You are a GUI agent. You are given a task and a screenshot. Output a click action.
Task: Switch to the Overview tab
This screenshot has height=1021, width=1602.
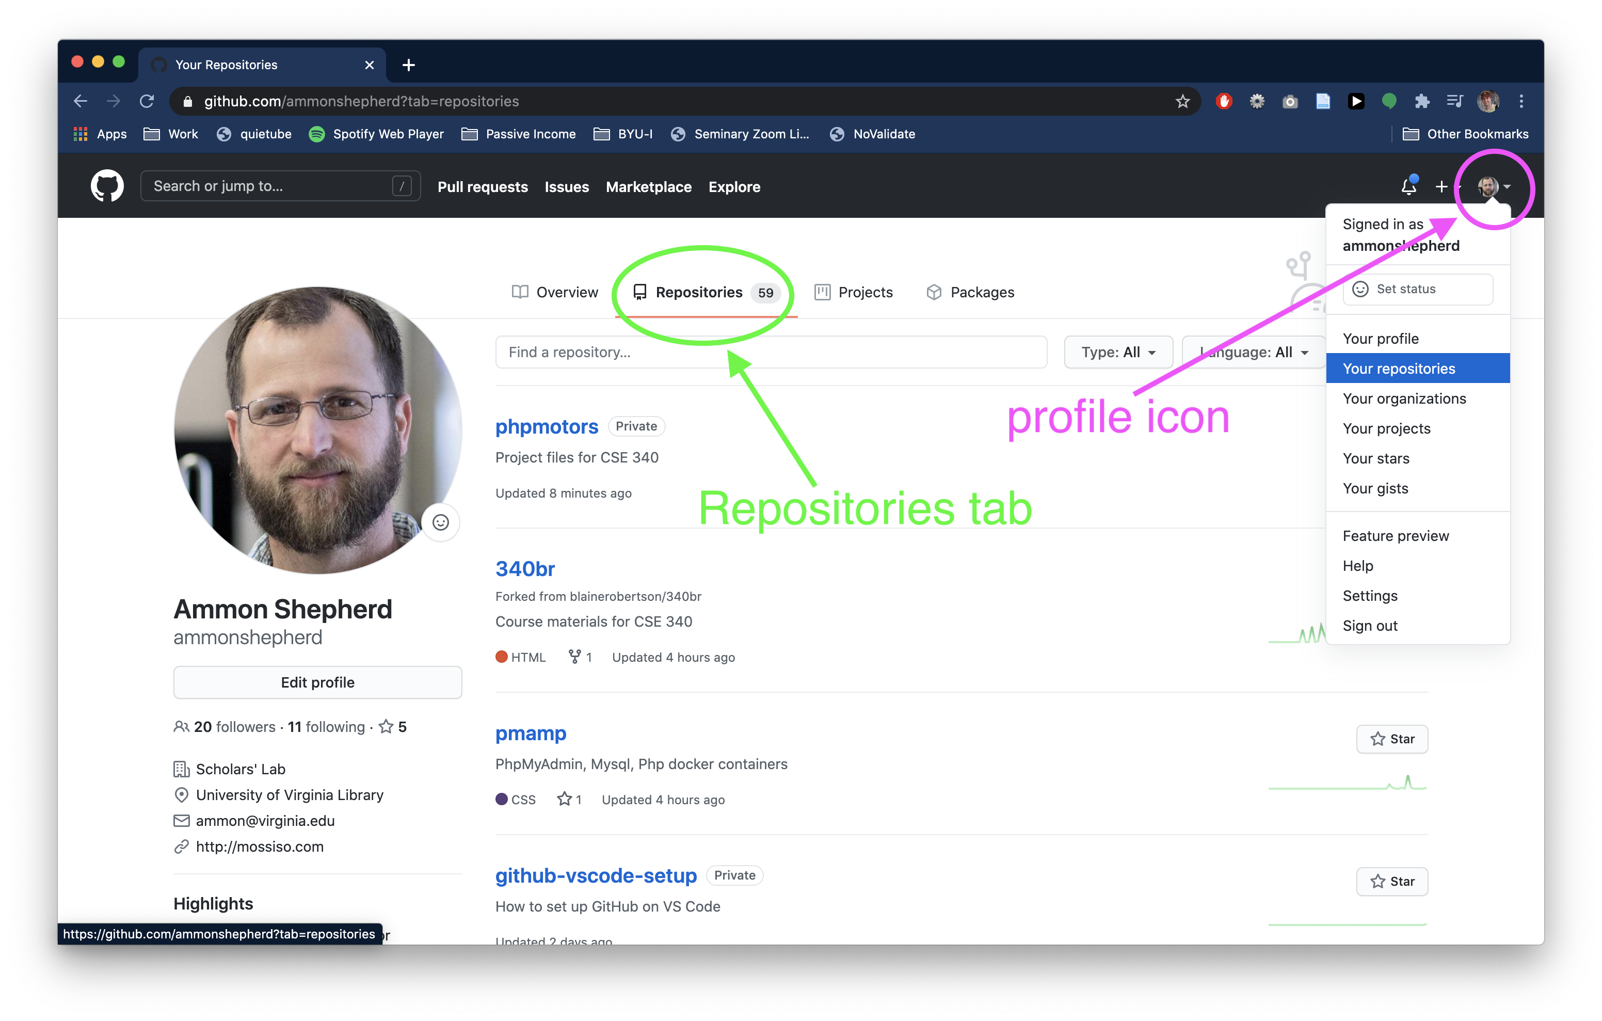[565, 291]
